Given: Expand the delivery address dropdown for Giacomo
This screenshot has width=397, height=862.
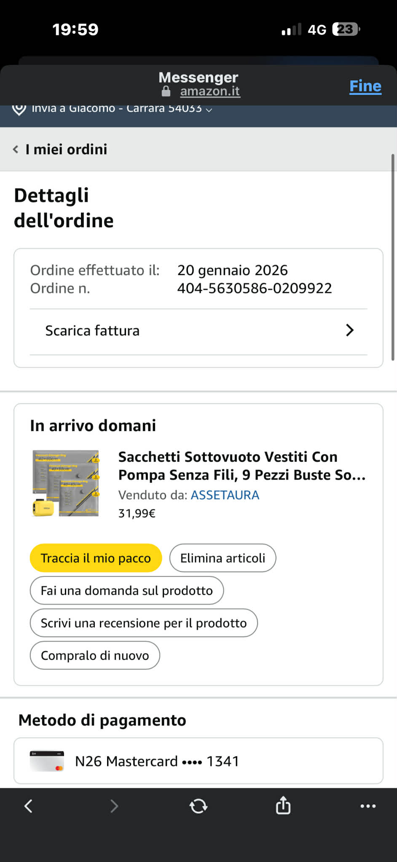Looking at the screenshot, I should (209, 110).
